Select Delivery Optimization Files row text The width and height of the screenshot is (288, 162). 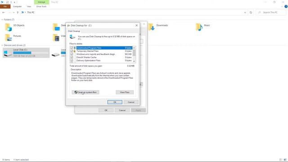(88, 60)
